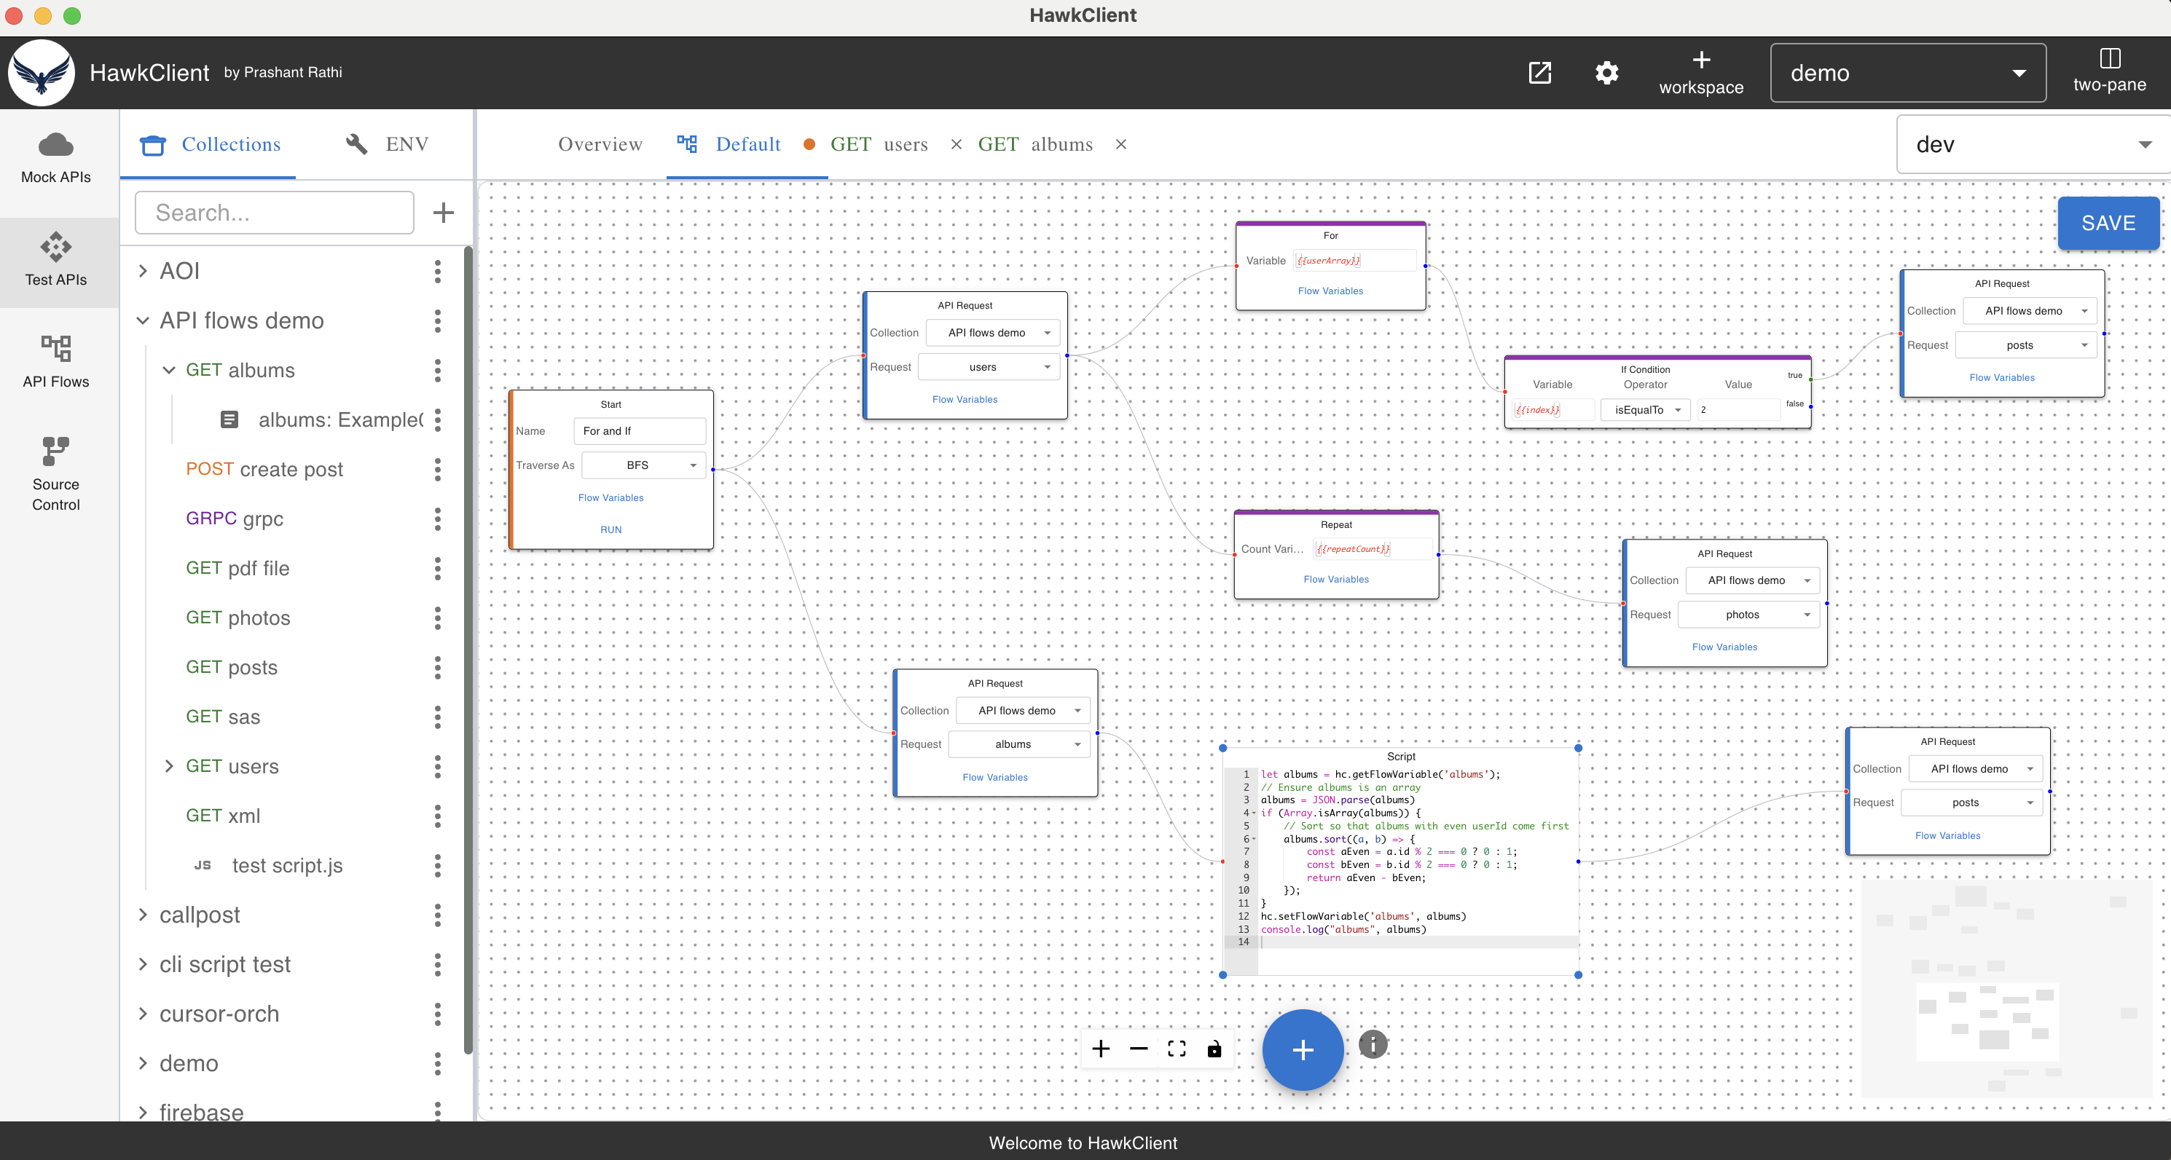Screen dimensions: 2171x1160
Task: Add a new node with the blue plus button
Action: [x=1301, y=1049]
